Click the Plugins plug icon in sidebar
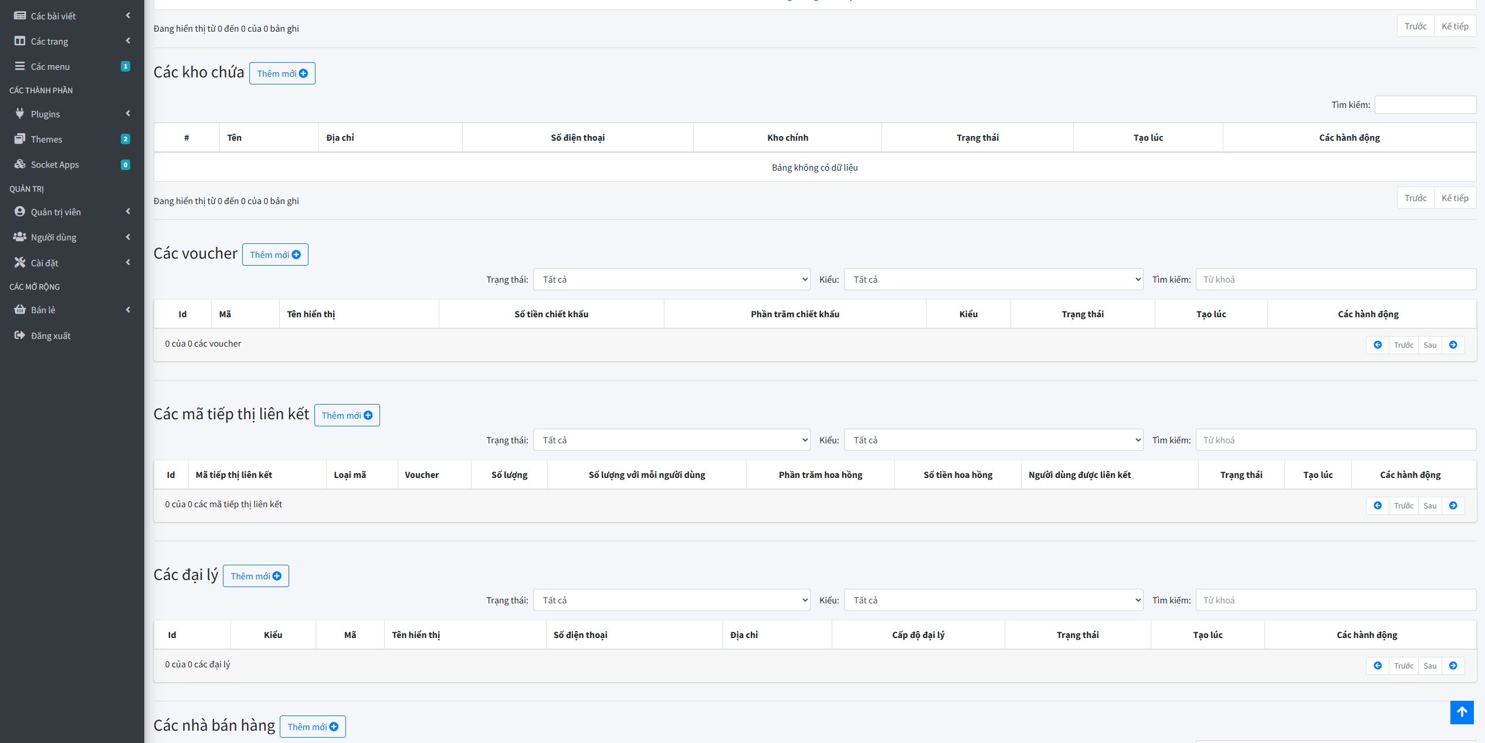This screenshot has height=743, width=1485. click(x=20, y=114)
